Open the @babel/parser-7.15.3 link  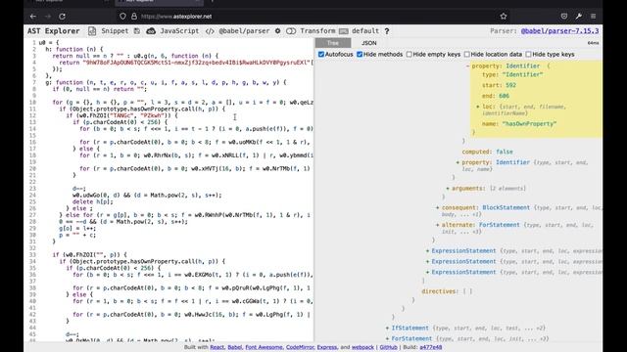tap(559, 30)
